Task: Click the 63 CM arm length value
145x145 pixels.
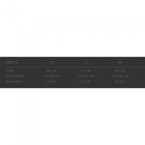Action: point(120,82)
